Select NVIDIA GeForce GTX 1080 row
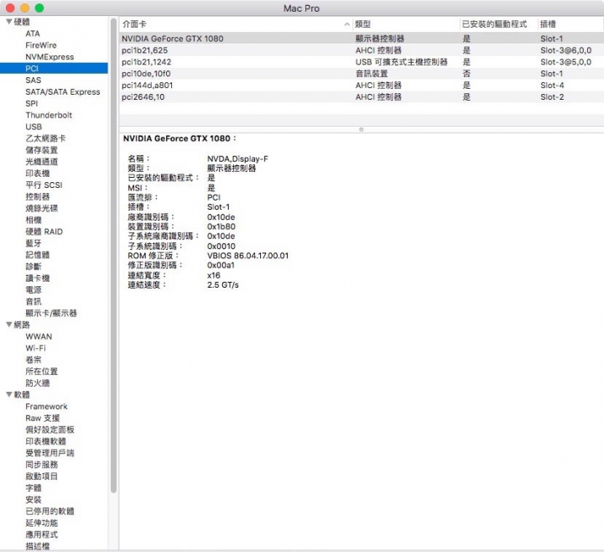Image resolution: width=604 pixels, height=552 pixels. pyautogui.click(x=362, y=39)
